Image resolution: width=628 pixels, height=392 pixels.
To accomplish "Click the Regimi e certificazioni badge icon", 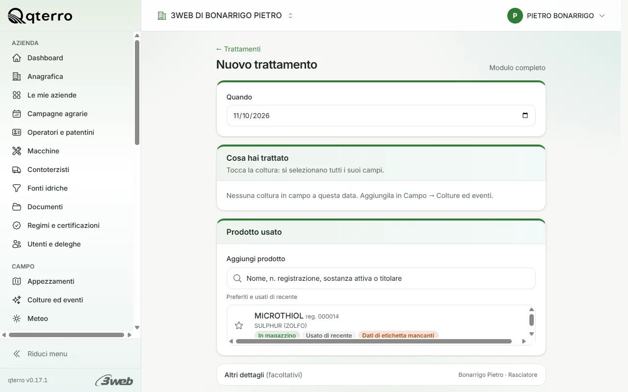I will click(17, 225).
